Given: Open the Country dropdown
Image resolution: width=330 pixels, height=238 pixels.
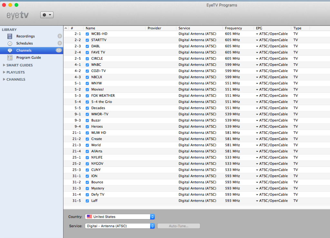Looking at the screenshot, I should [120, 217].
